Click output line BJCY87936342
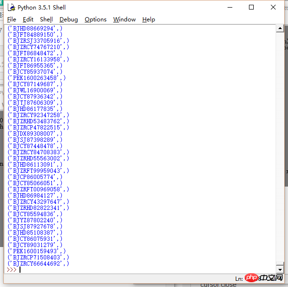Viewport: 288px width, 287px height. (x=35, y=97)
